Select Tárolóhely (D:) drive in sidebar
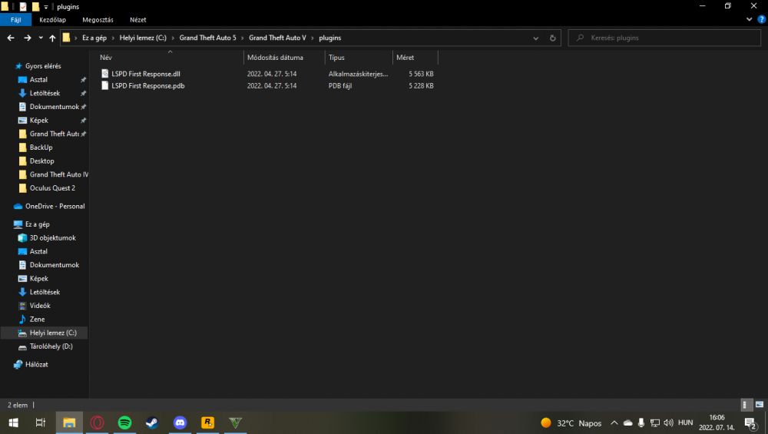768x434 pixels. pos(51,346)
